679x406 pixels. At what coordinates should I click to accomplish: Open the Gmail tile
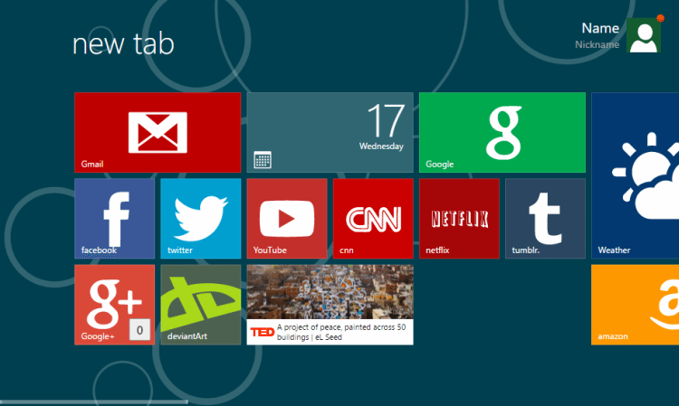pyautogui.click(x=158, y=132)
